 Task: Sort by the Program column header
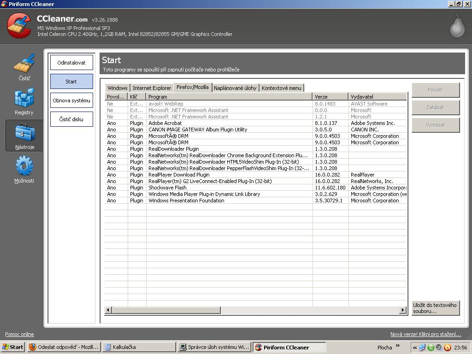(230, 97)
